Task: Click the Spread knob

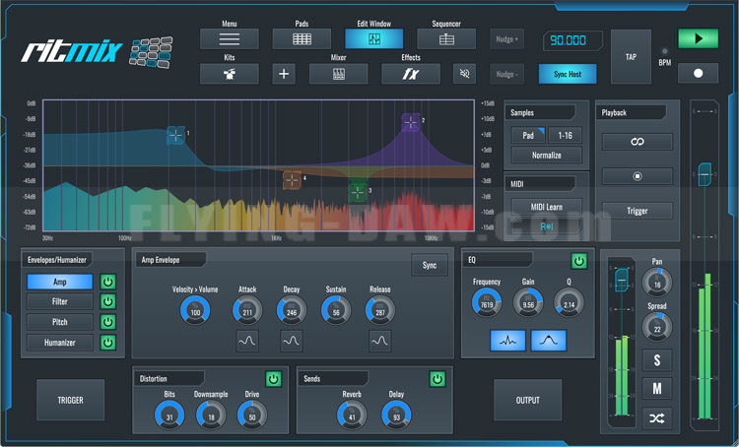Action: pyautogui.click(x=657, y=327)
